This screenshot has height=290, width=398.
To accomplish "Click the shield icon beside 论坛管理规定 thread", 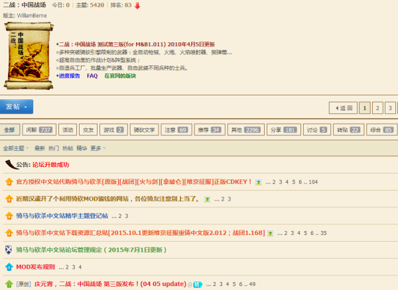I will pos(9,250).
